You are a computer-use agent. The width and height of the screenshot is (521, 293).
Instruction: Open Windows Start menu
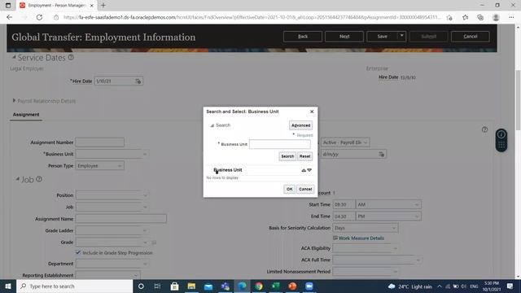click(8, 286)
